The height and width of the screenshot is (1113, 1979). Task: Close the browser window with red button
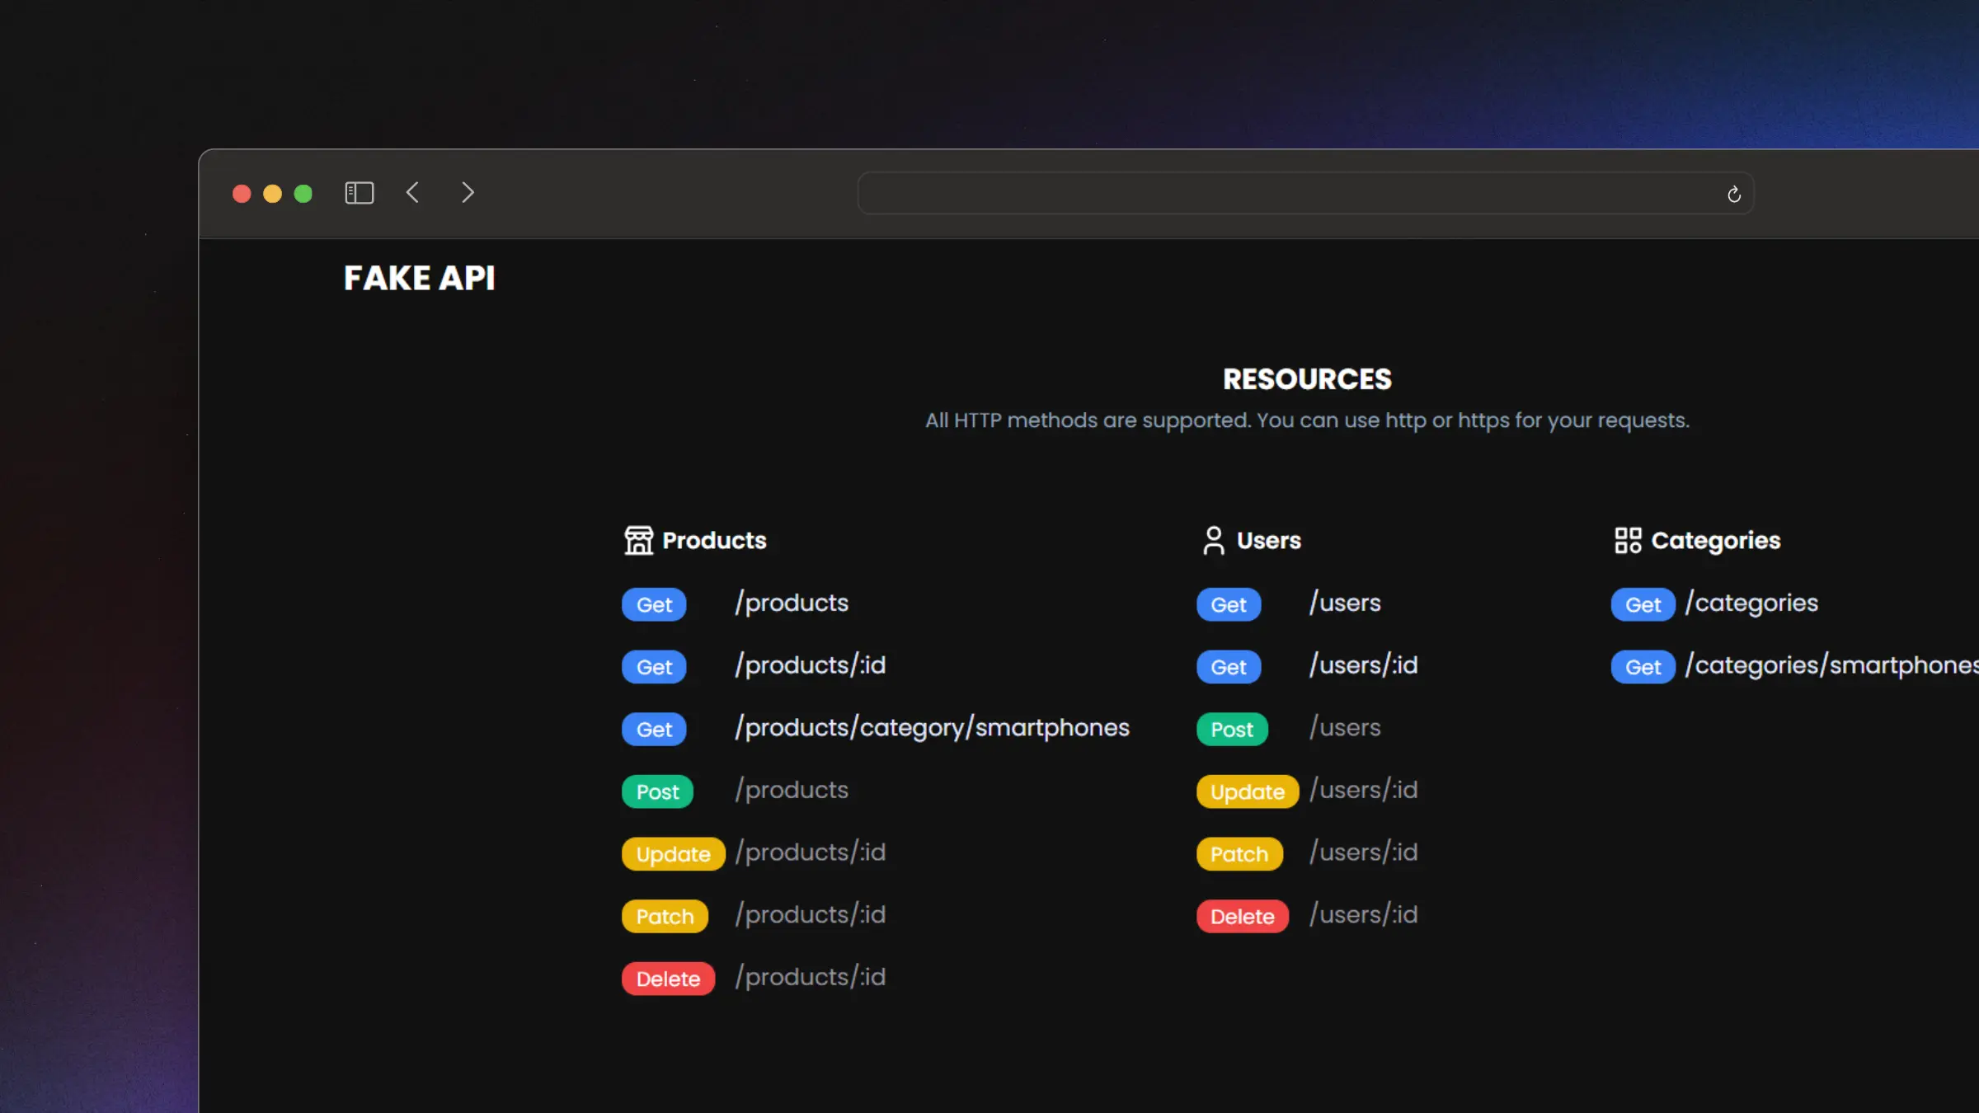click(242, 194)
